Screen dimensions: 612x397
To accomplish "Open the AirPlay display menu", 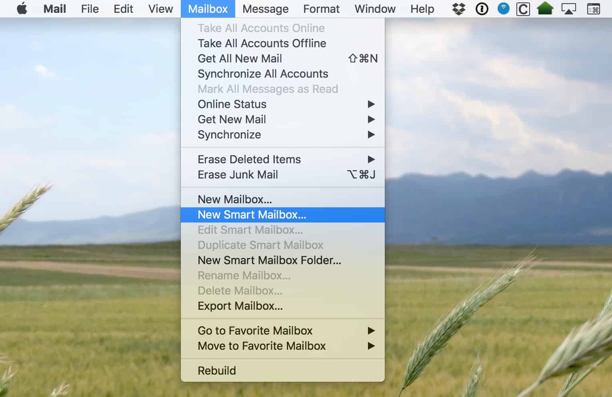I will [568, 9].
